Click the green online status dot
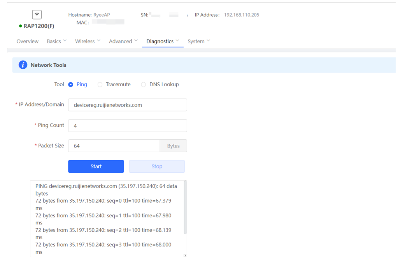This screenshot has height=262, width=398. pyautogui.click(x=20, y=26)
